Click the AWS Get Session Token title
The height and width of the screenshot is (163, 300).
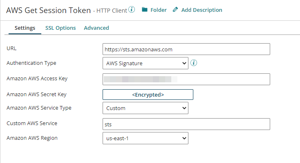48,10
